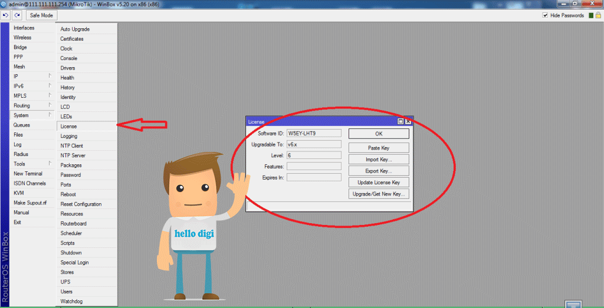Select Make Supout.rf
This screenshot has width=604, height=308.
click(32, 203)
